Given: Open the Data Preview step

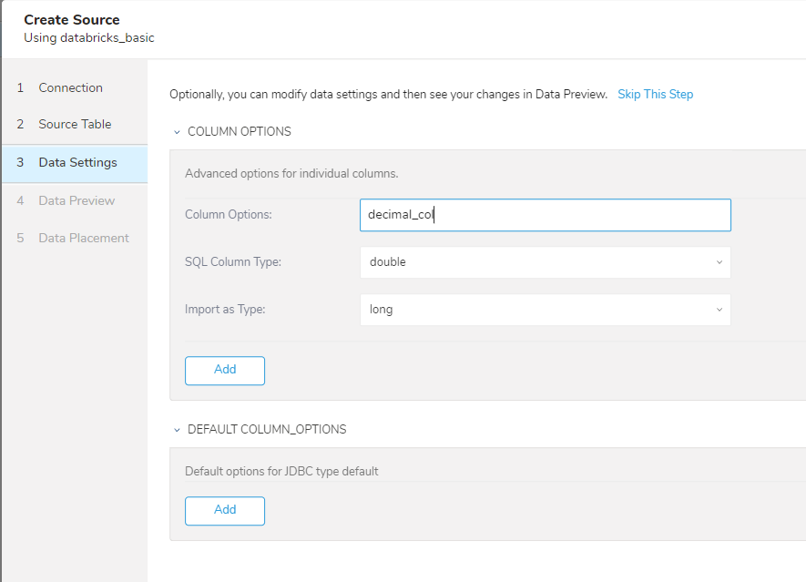Looking at the screenshot, I should pos(77,200).
